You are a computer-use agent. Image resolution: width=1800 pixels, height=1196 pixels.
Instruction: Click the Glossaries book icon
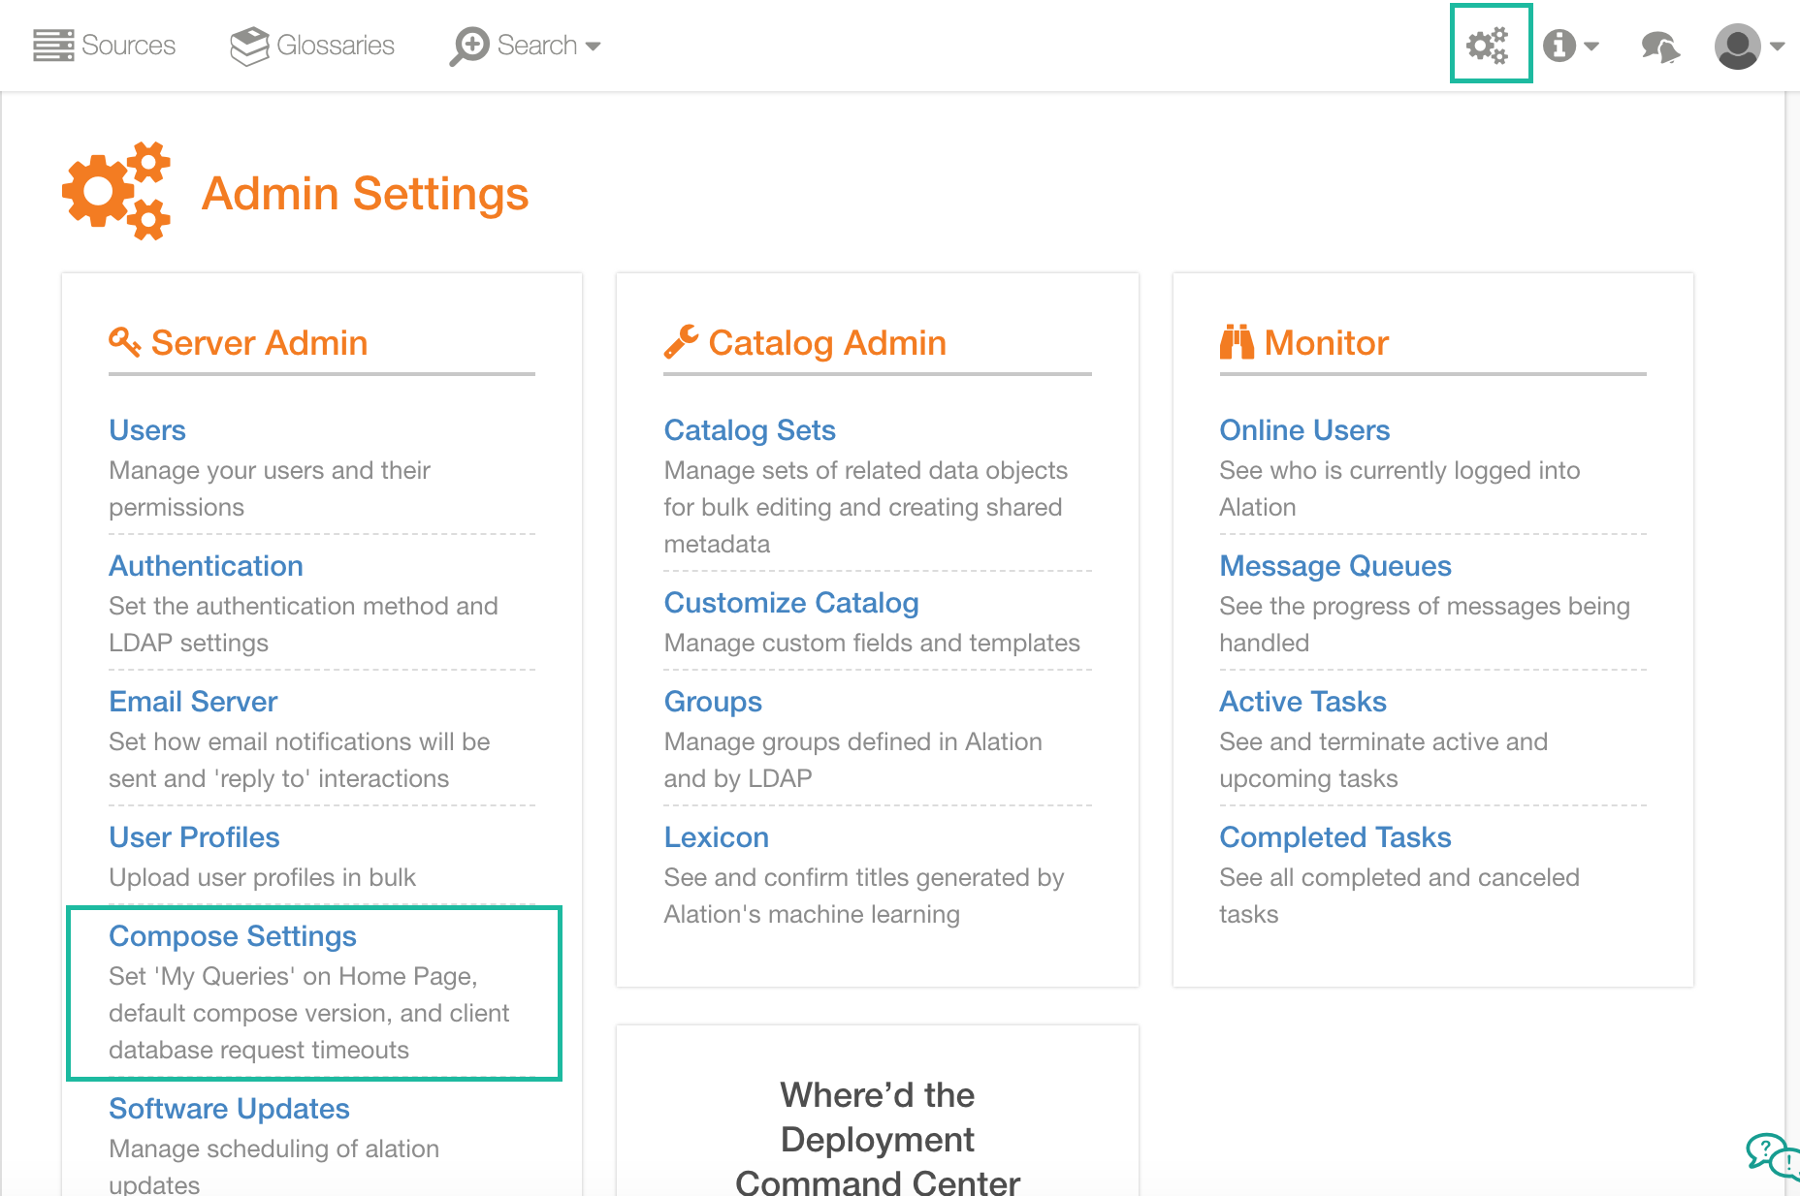249,46
